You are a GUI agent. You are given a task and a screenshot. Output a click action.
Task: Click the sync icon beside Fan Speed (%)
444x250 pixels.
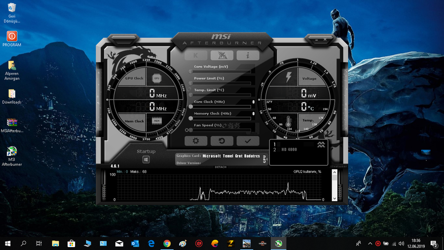pos(224,125)
